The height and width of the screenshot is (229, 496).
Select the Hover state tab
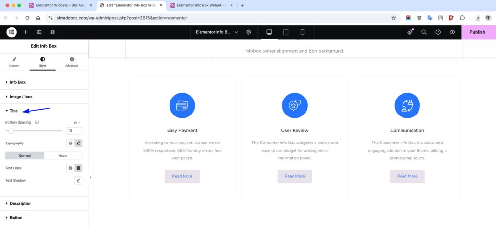pos(63,156)
